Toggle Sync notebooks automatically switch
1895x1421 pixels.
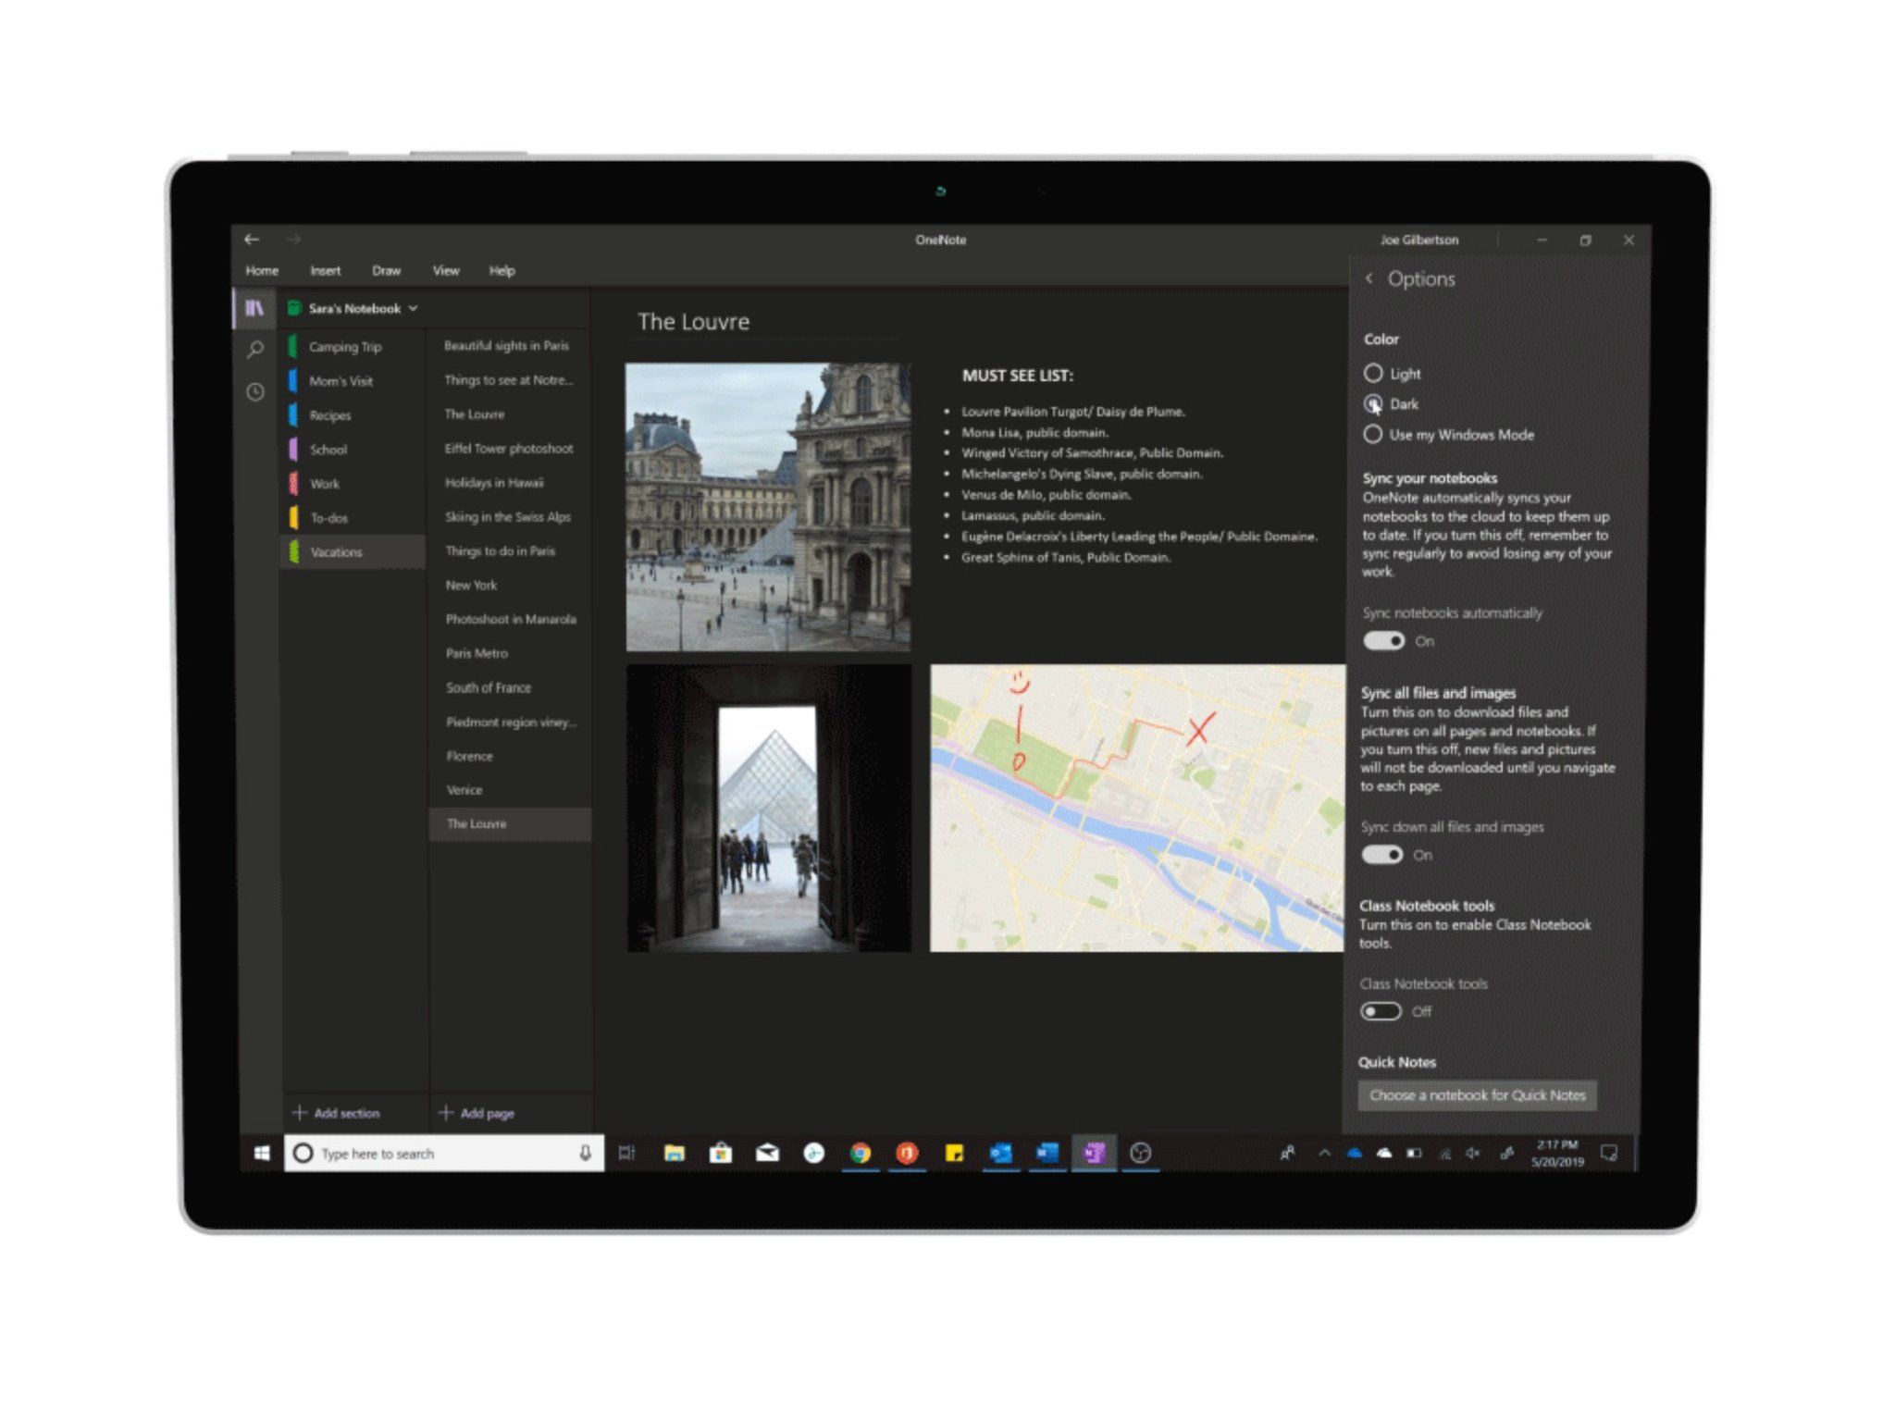tap(1383, 640)
